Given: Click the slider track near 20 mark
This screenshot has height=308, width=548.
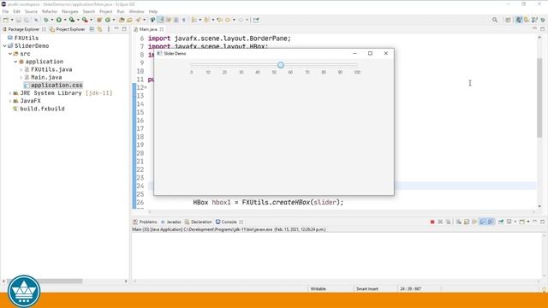Looking at the screenshot, I should point(224,65).
